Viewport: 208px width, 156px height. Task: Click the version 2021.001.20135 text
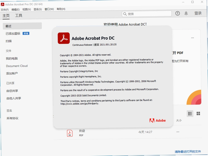point(108,44)
